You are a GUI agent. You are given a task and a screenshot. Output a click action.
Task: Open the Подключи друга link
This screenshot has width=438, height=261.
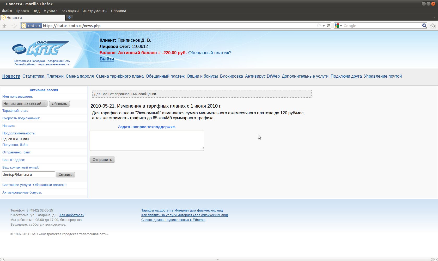tap(346, 76)
